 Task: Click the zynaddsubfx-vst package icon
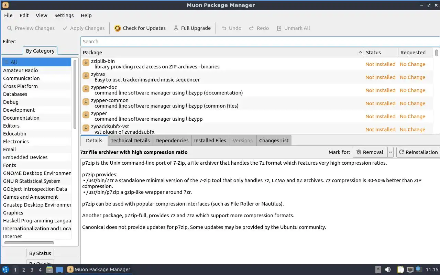86,128
